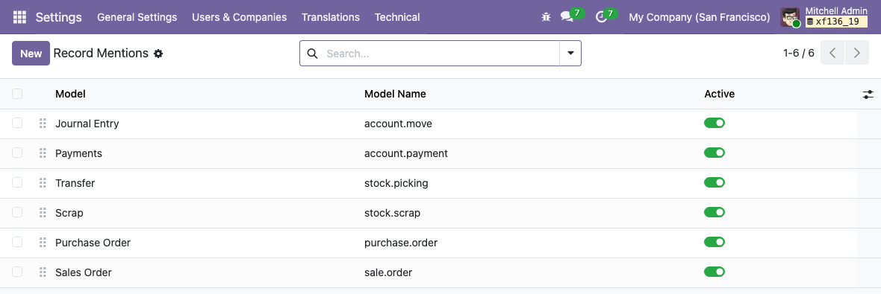Click stock.picking model name cell
This screenshot has height=294, width=881.
tap(396, 183)
